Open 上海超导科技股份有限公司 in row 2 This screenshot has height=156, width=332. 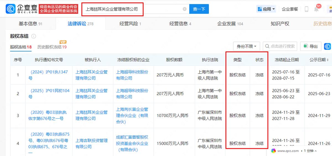click(132, 94)
